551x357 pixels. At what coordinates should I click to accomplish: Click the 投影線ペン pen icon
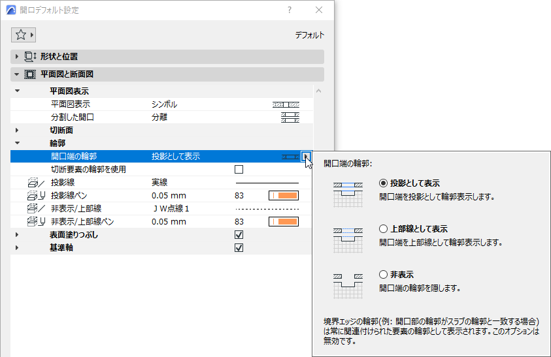pyautogui.click(x=36, y=196)
